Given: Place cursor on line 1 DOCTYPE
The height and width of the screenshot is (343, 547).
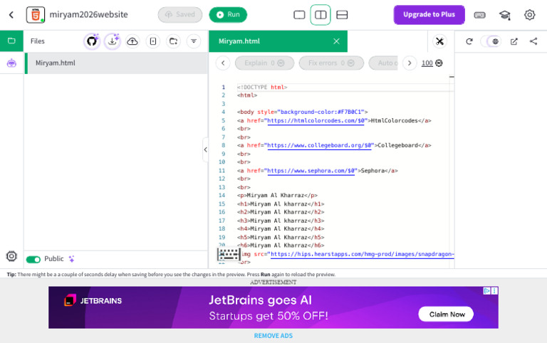Looking at the screenshot, I should tap(262, 87).
